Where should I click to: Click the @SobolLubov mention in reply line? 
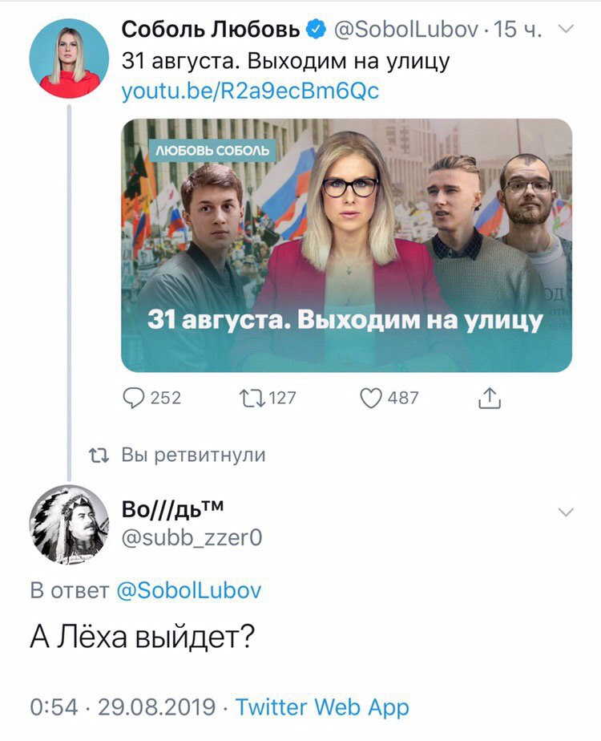click(188, 591)
